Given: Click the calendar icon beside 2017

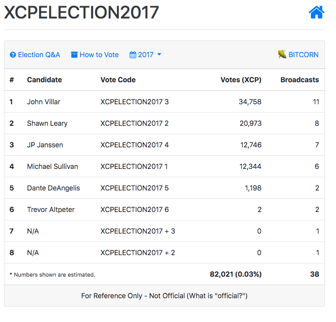Looking at the screenshot, I should pos(133,55).
